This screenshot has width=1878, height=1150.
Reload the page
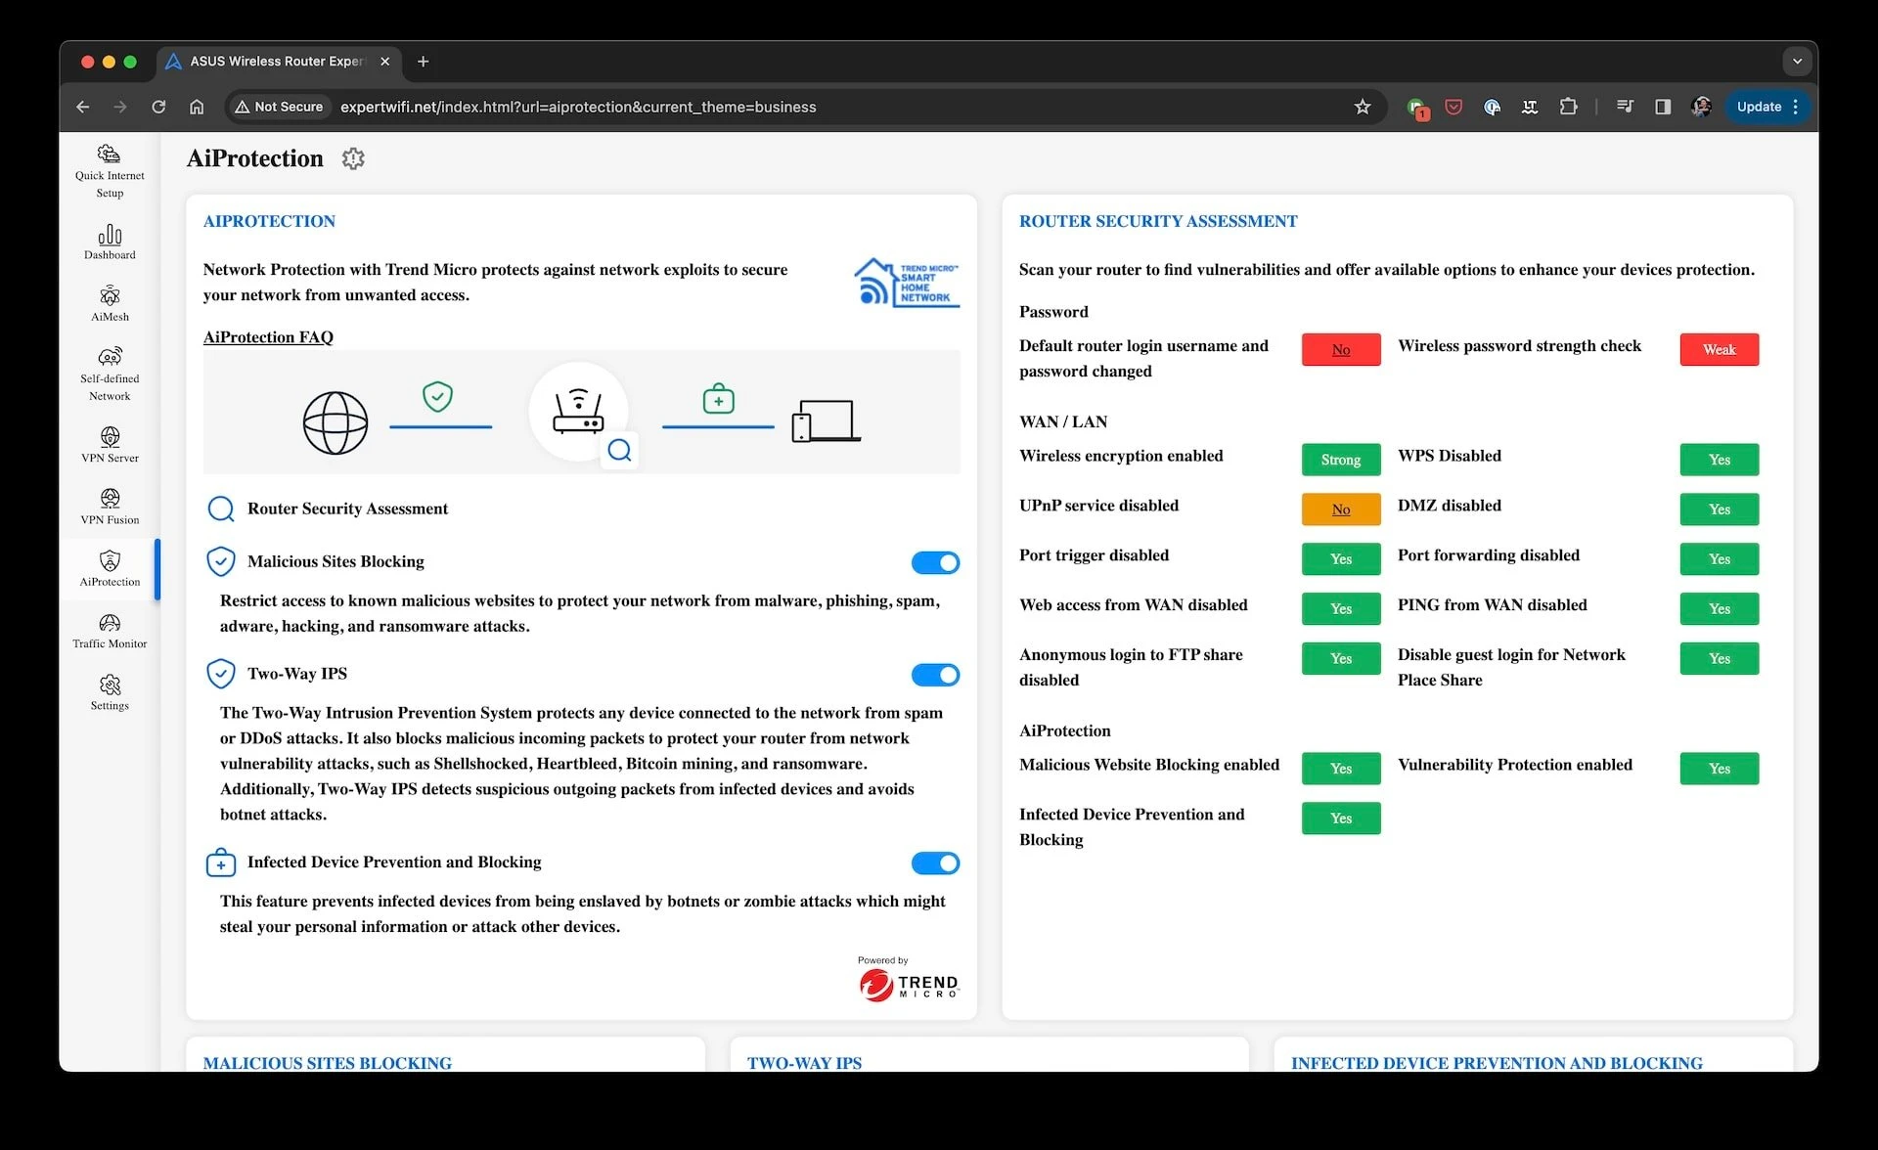(158, 107)
